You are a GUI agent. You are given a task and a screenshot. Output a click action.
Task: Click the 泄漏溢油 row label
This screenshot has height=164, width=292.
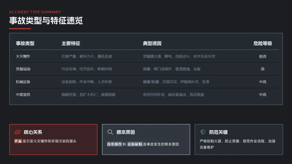coord(23,69)
